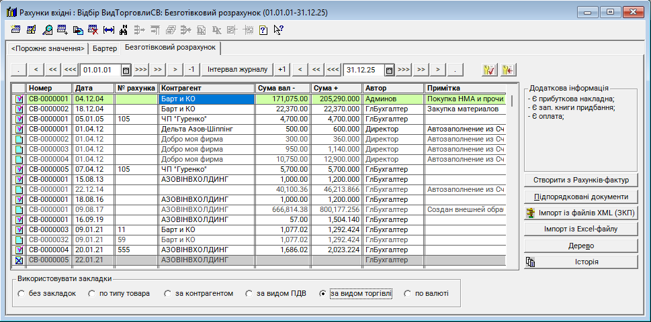Click the magnifier view document icon
Viewport: 651px width, 322px height.
(x=48, y=30)
